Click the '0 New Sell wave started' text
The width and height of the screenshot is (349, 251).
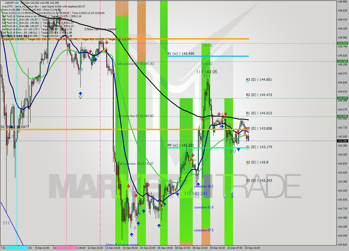tap(100, 29)
